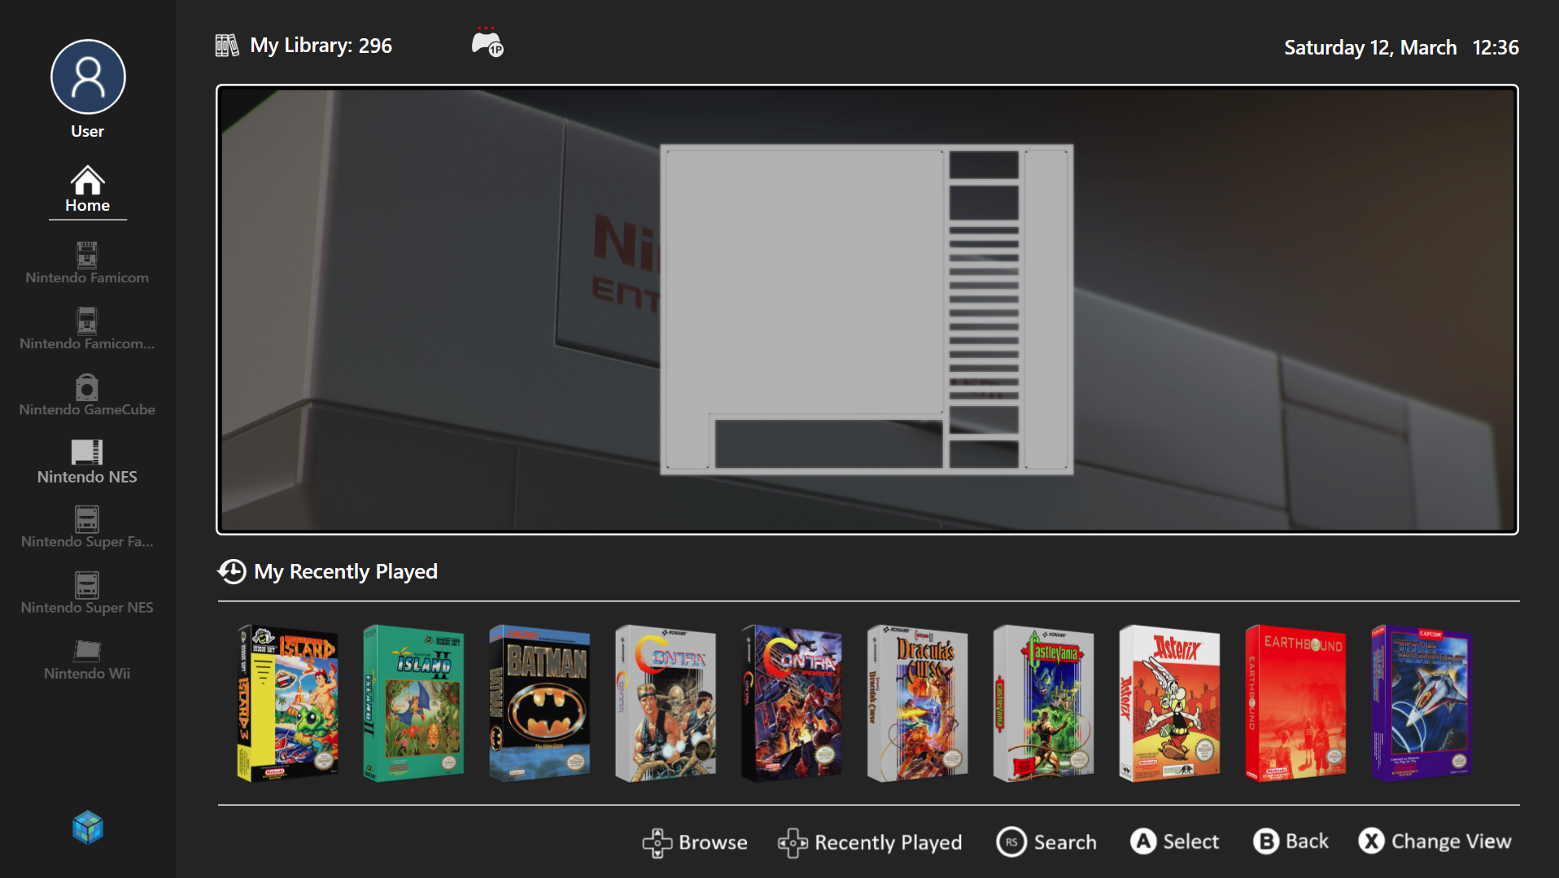The height and width of the screenshot is (878, 1559).
Task: Click the player one controller icon
Action: (x=487, y=42)
